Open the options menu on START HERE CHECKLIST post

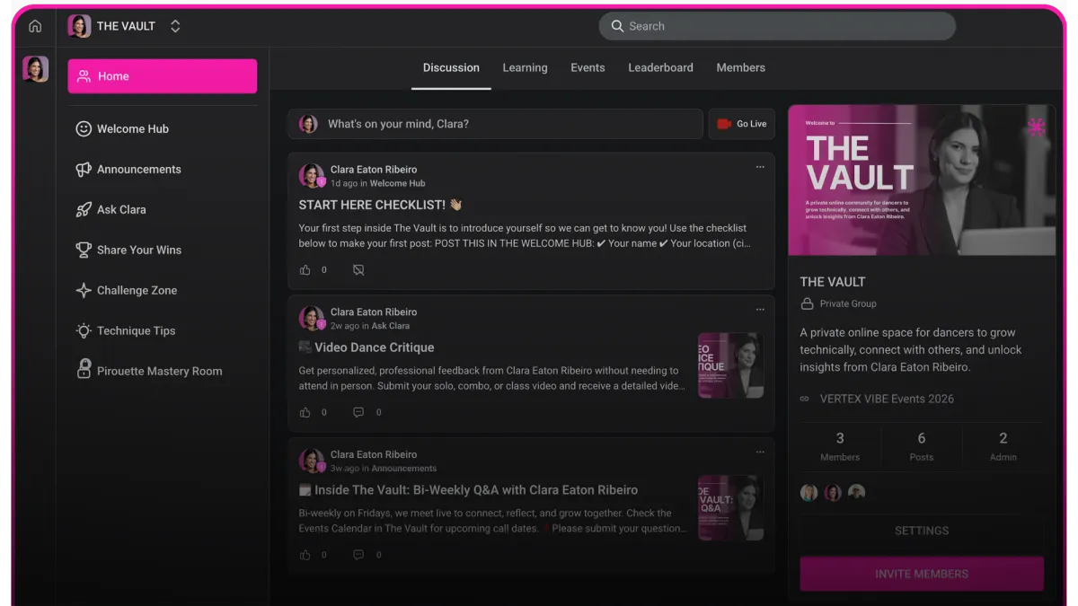(x=760, y=167)
